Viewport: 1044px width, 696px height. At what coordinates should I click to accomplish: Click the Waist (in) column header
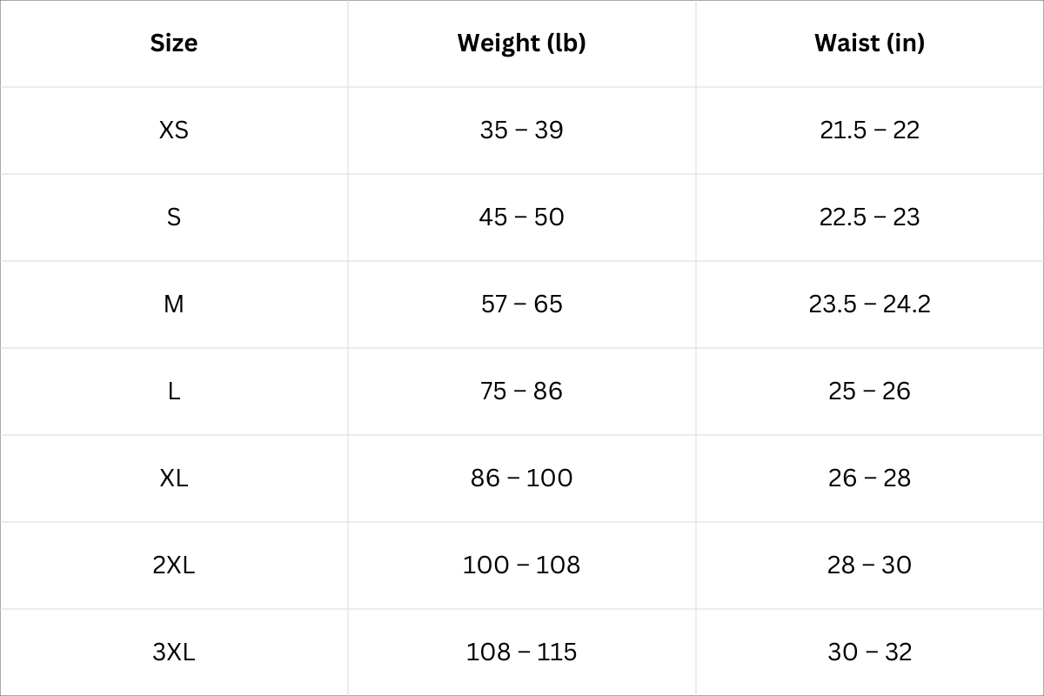pos(869,43)
